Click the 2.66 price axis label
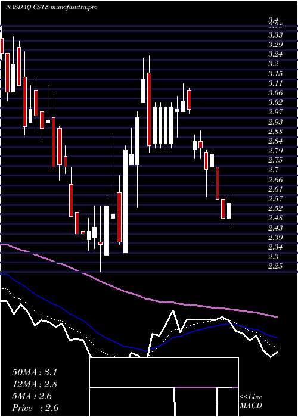 [275, 179]
